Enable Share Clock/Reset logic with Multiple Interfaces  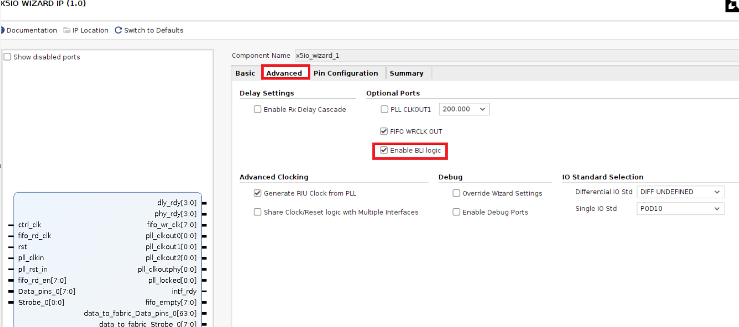tap(257, 212)
